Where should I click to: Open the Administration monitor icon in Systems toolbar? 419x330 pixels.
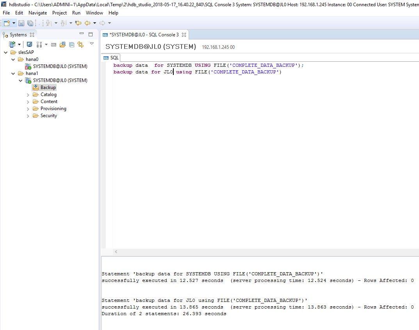click(29, 45)
